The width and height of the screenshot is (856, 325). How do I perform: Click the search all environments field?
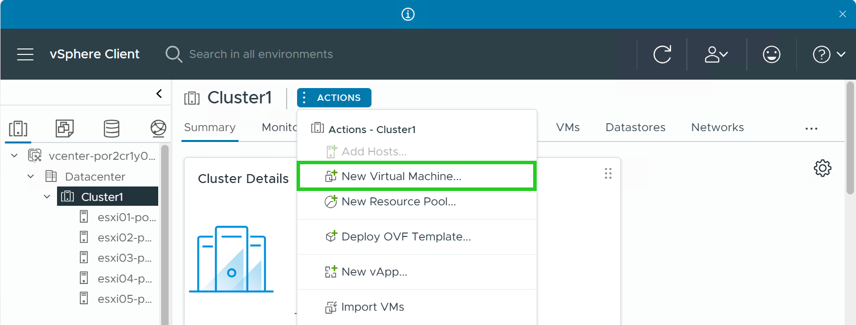[x=261, y=54]
